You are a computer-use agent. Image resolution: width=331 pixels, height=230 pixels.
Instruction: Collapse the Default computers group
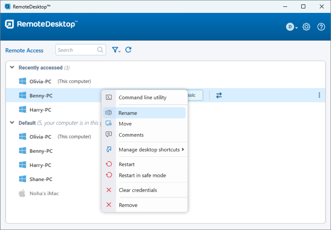point(12,123)
